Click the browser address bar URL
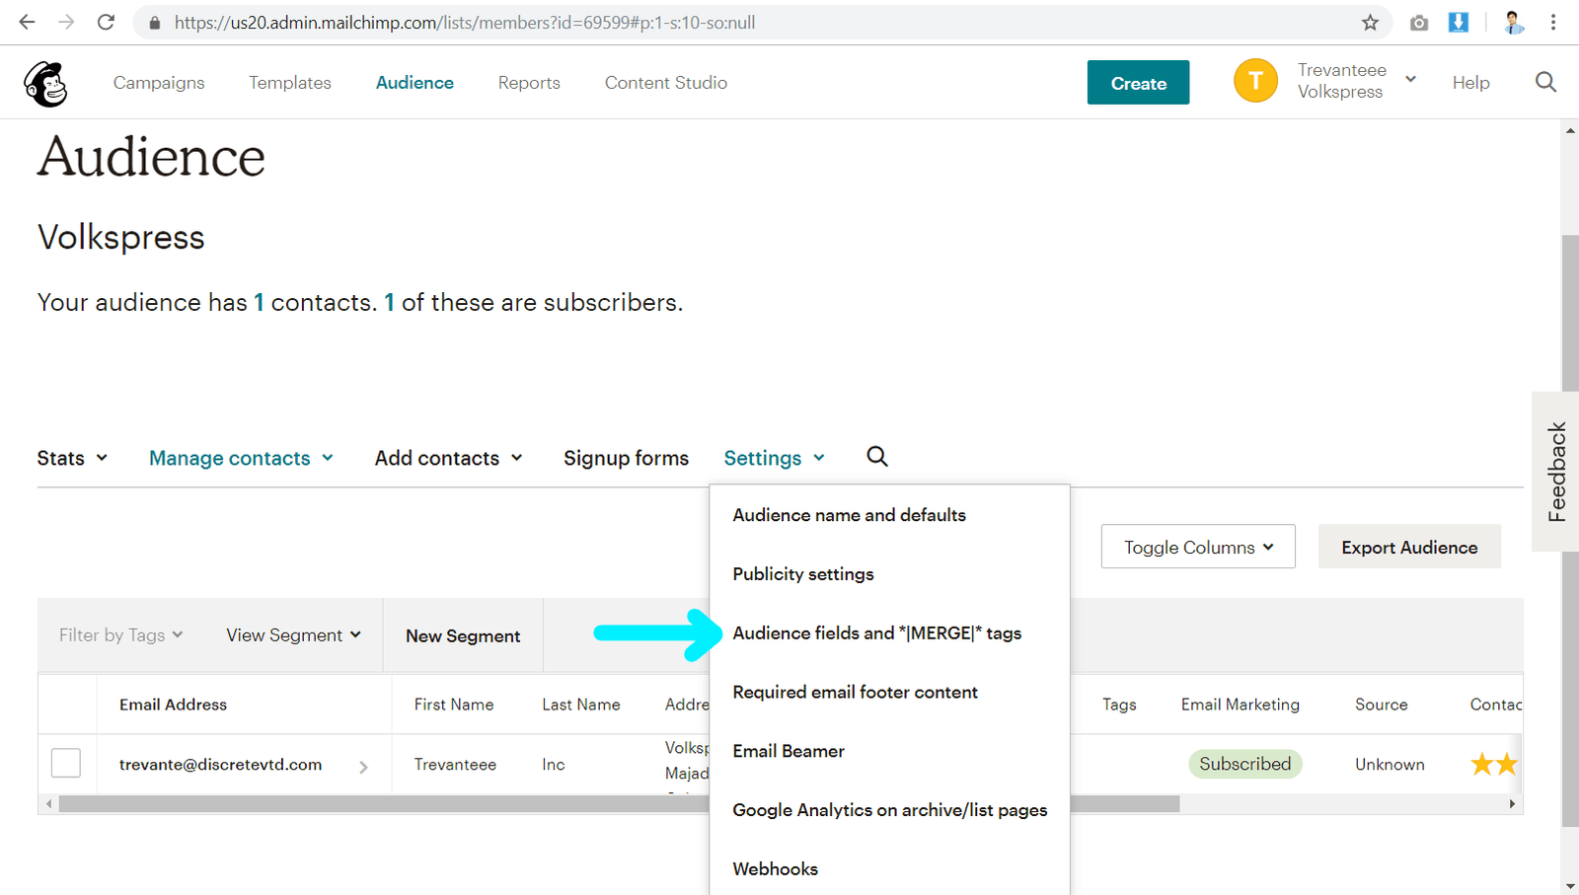The width and height of the screenshot is (1579, 895). [x=465, y=23]
